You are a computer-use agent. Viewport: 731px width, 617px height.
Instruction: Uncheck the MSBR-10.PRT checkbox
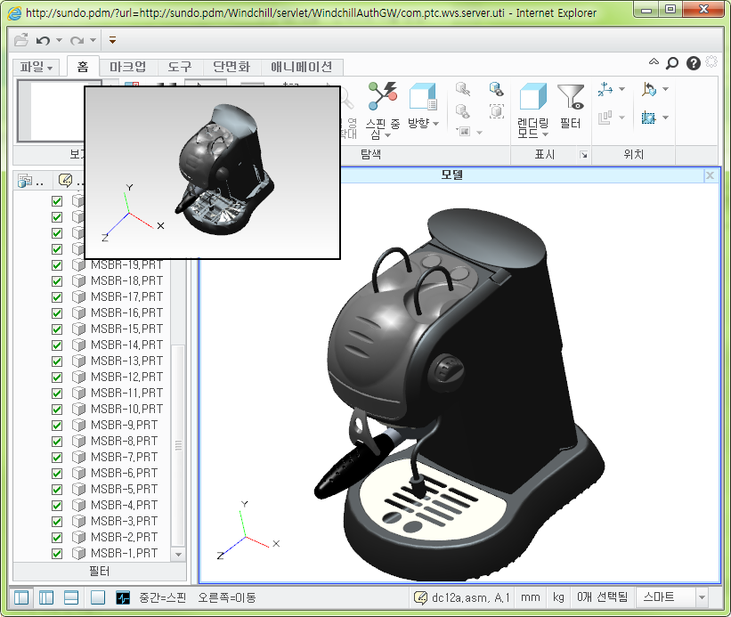click(57, 409)
